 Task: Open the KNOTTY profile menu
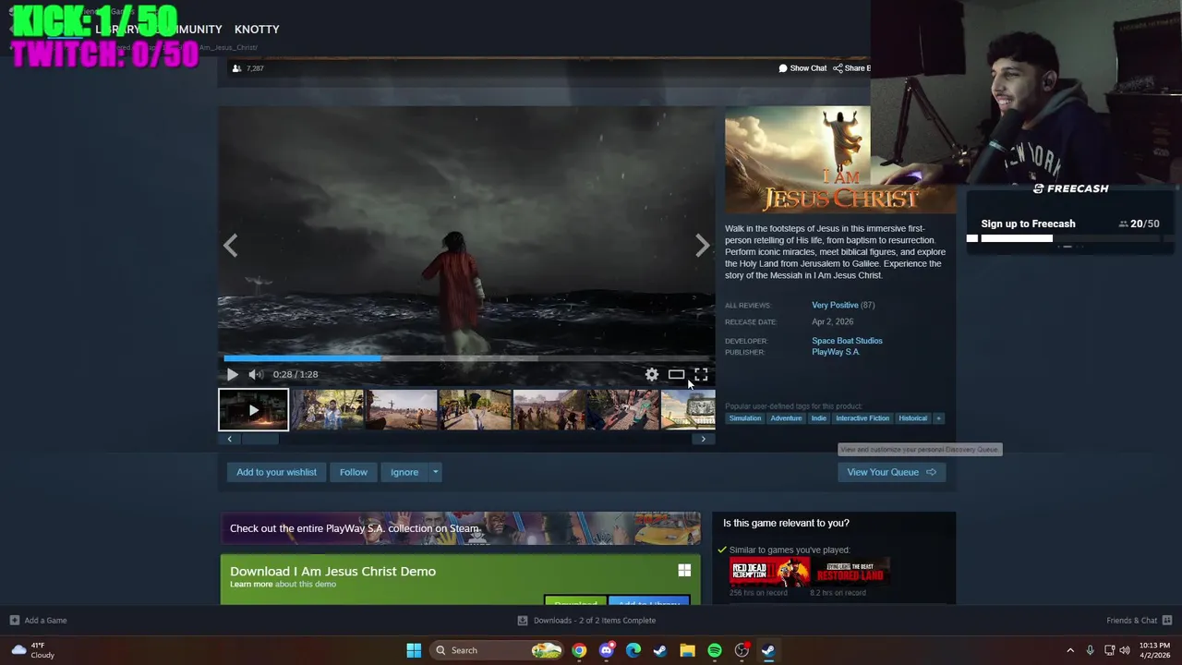[x=257, y=30]
